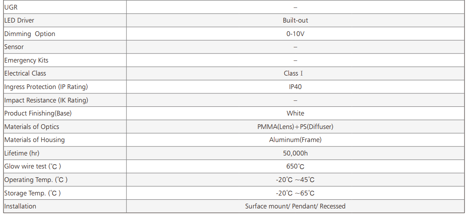
Task: Click the IP40 rating value
Action: coord(295,87)
